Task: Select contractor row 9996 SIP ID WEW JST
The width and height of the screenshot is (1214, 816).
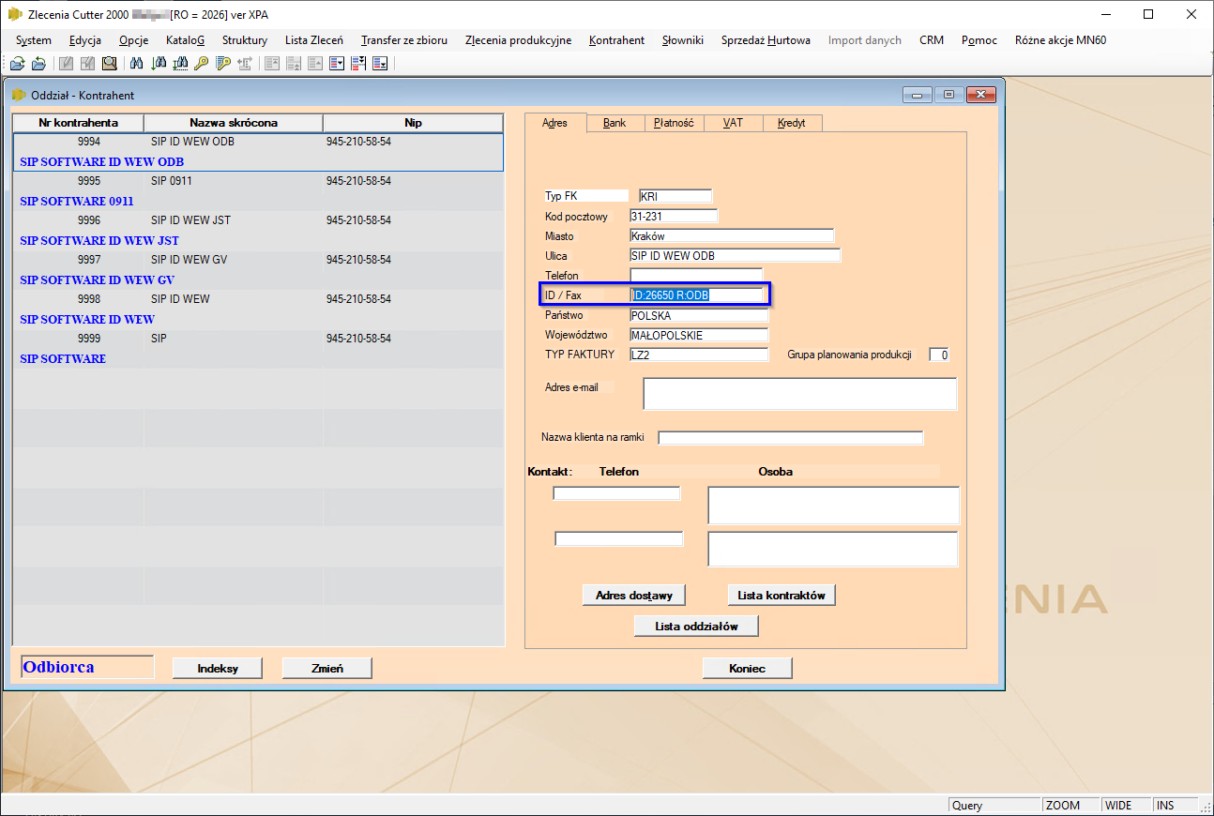Action: pyautogui.click(x=258, y=231)
